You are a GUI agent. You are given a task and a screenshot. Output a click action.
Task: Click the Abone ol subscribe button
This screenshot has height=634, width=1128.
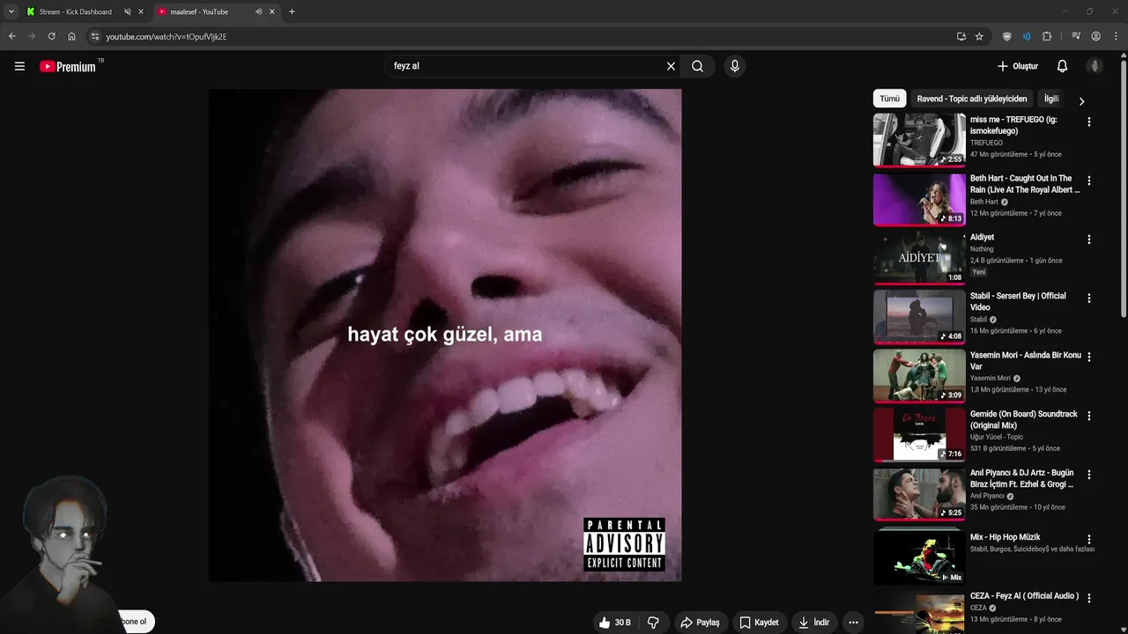click(x=134, y=622)
